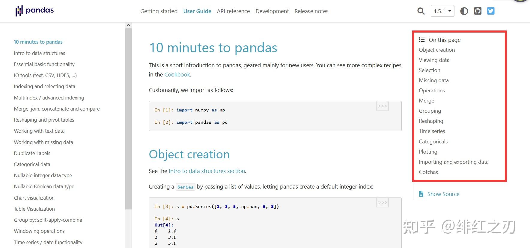Open the 1.5.1 version dropdown
This screenshot has width=530, height=248.
pos(442,11)
